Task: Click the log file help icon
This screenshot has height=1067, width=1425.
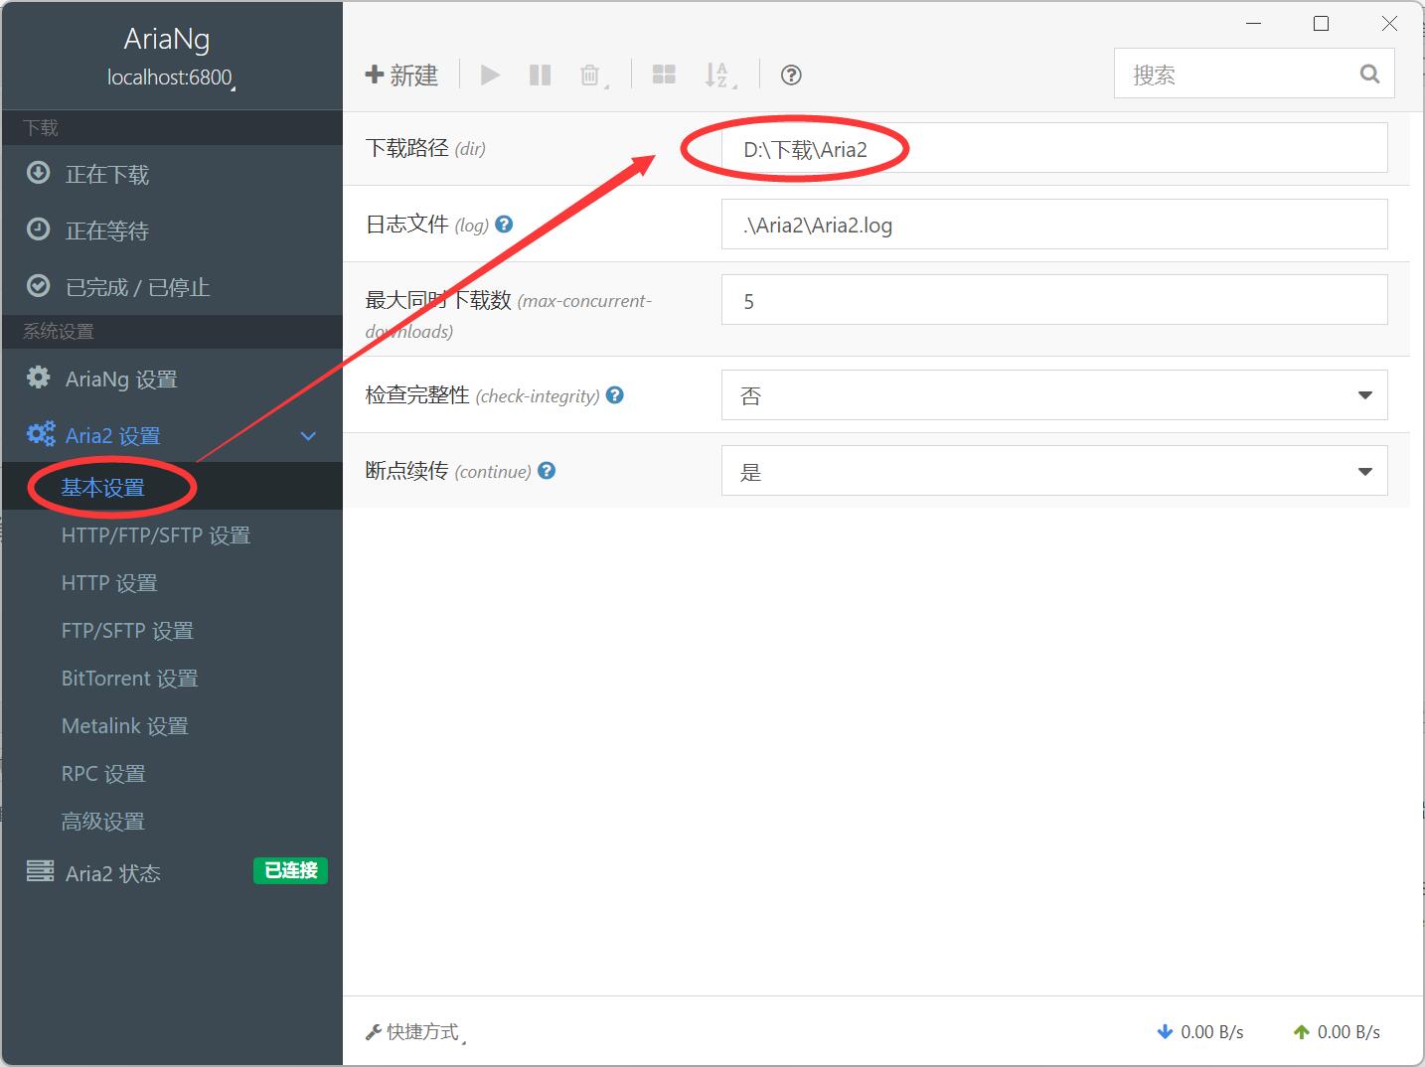Action: click(504, 225)
